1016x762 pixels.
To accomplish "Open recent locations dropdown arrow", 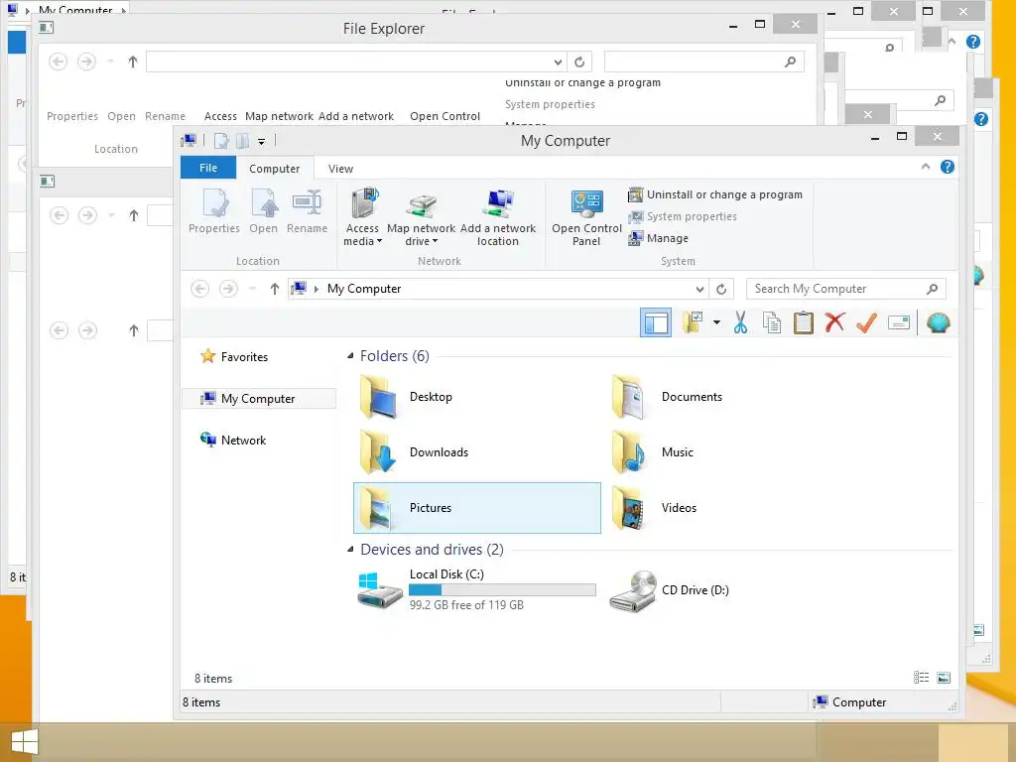I will pos(253,289).
